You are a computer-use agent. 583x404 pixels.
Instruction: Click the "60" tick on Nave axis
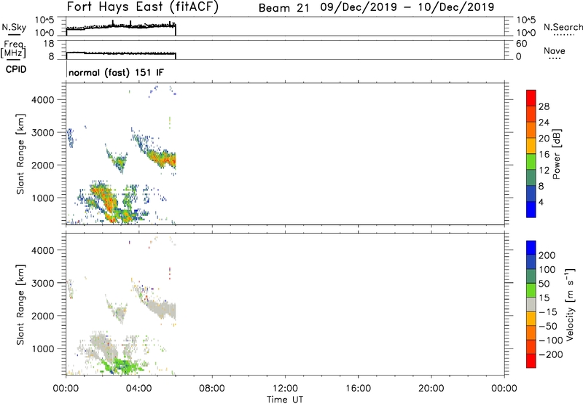pyautogui.click(x=522, y=44)
